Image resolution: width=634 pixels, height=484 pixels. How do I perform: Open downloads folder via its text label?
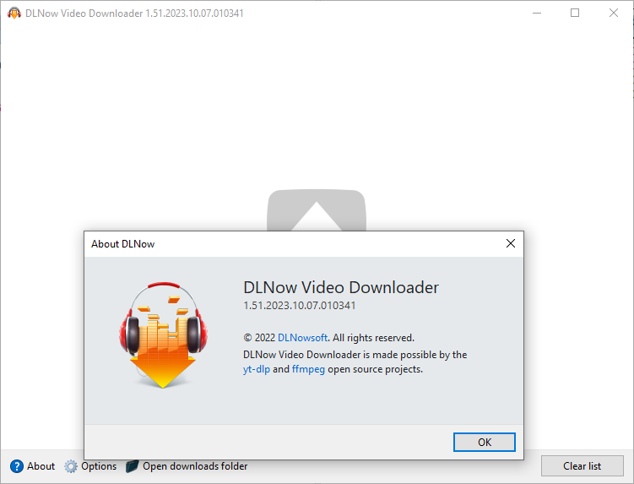[195, 466]
